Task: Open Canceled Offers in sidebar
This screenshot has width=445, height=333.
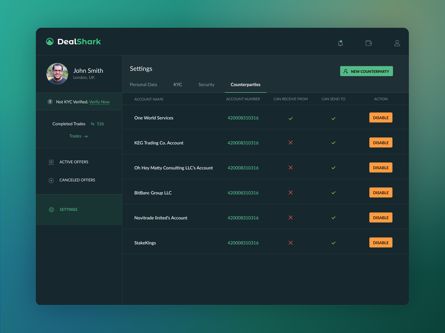Action: (x=77, y=180)
